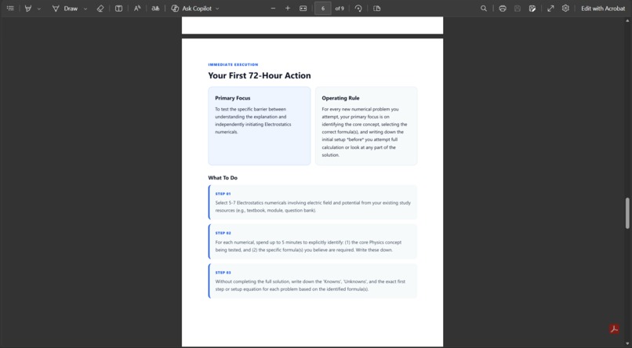
Task: Click the 'What To Do' subheading
Action: coord(223,178)
